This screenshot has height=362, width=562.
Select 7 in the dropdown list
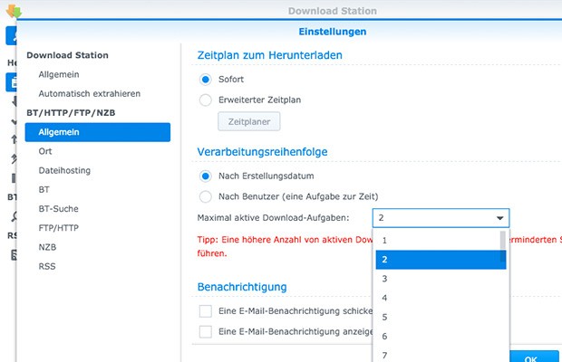[x=441, y=355]
